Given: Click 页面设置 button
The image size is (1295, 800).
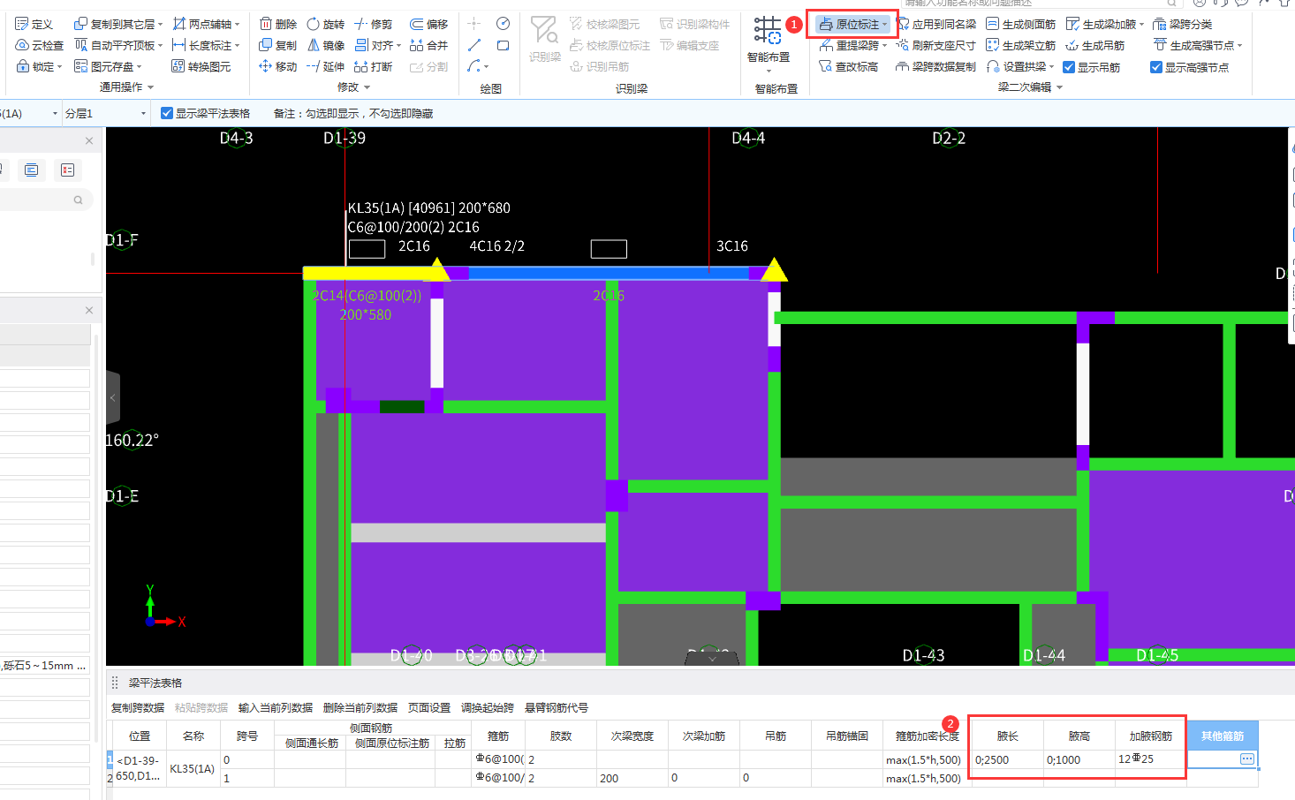Looking at the screenshot, I should click(429, 707).
